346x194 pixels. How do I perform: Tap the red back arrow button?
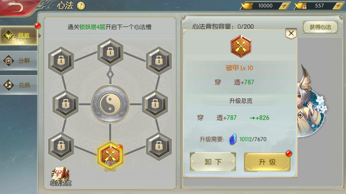16,7
